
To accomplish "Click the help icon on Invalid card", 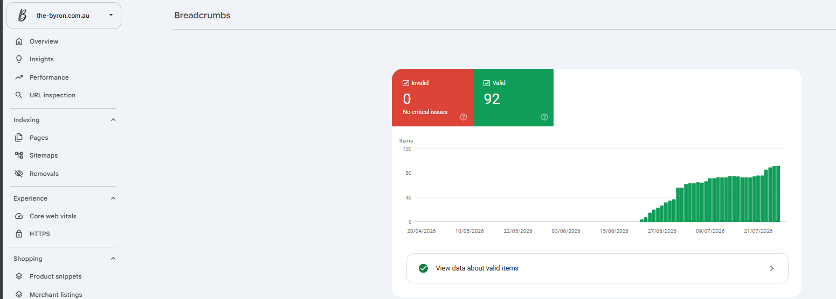I will pos(464,117).
